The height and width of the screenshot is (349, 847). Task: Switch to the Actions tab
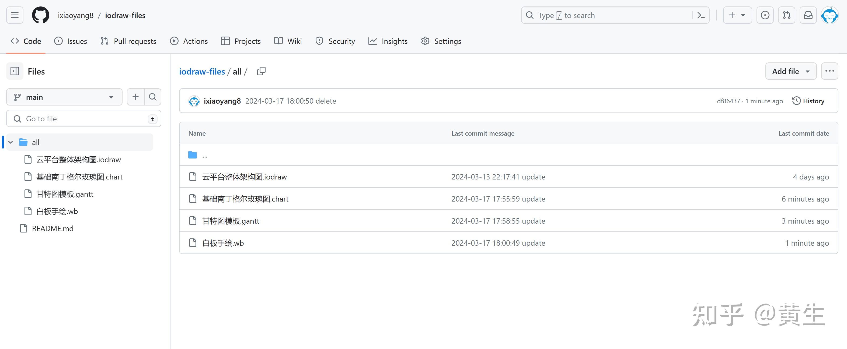[189, 41]
